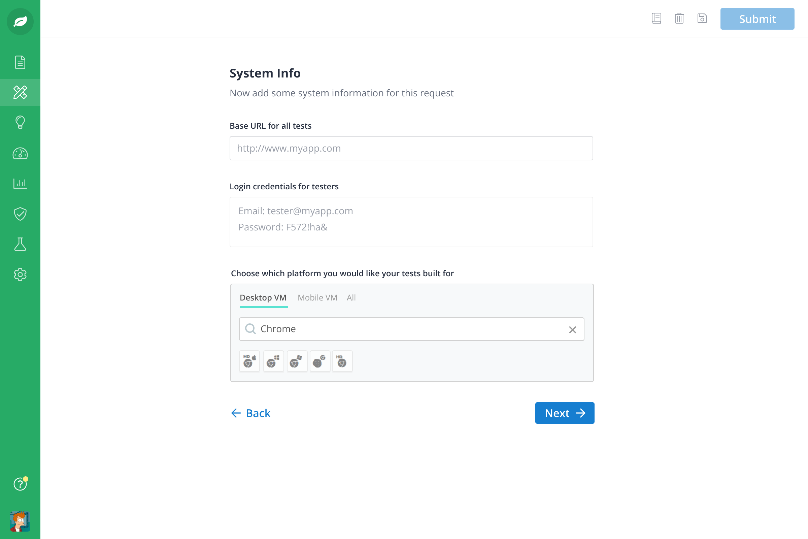This screenshot has height=539, width=808.
Task: Open the lightbulb/ideas panel
Action: [x=20, y=123]
